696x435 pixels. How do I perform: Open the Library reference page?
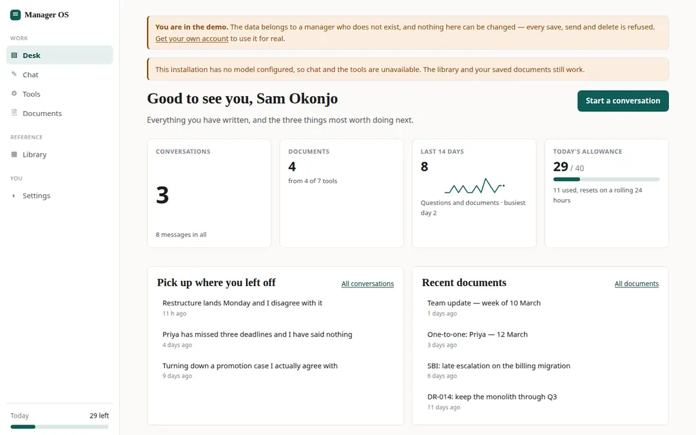point(59,155)
